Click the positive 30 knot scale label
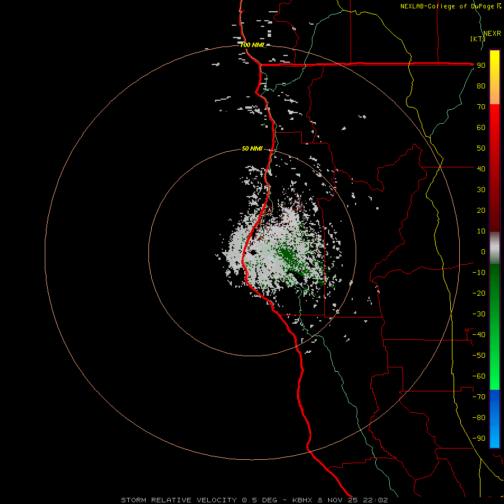This screenshot has height=504, width=504. point(481,190)
